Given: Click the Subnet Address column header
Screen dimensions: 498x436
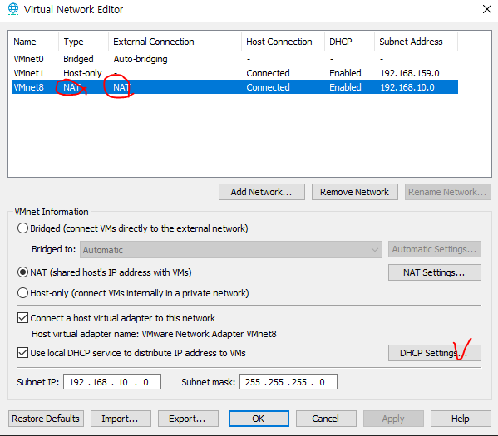Looking at the screenshot, I should (x=416, y=42).
